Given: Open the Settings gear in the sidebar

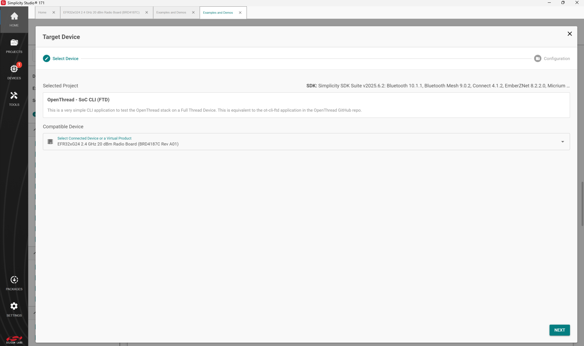Looking at the screenshot, I should click(x=14, y=310).
